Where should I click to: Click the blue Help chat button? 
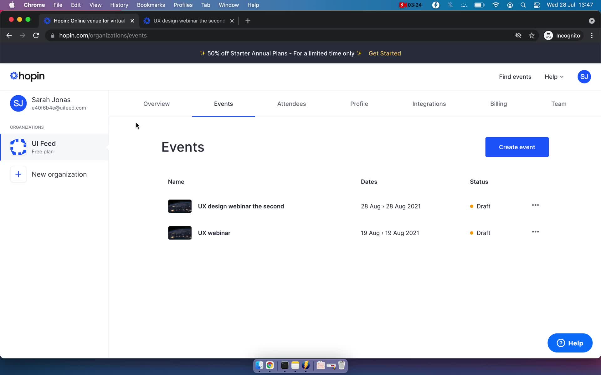(x=570, y=343)
